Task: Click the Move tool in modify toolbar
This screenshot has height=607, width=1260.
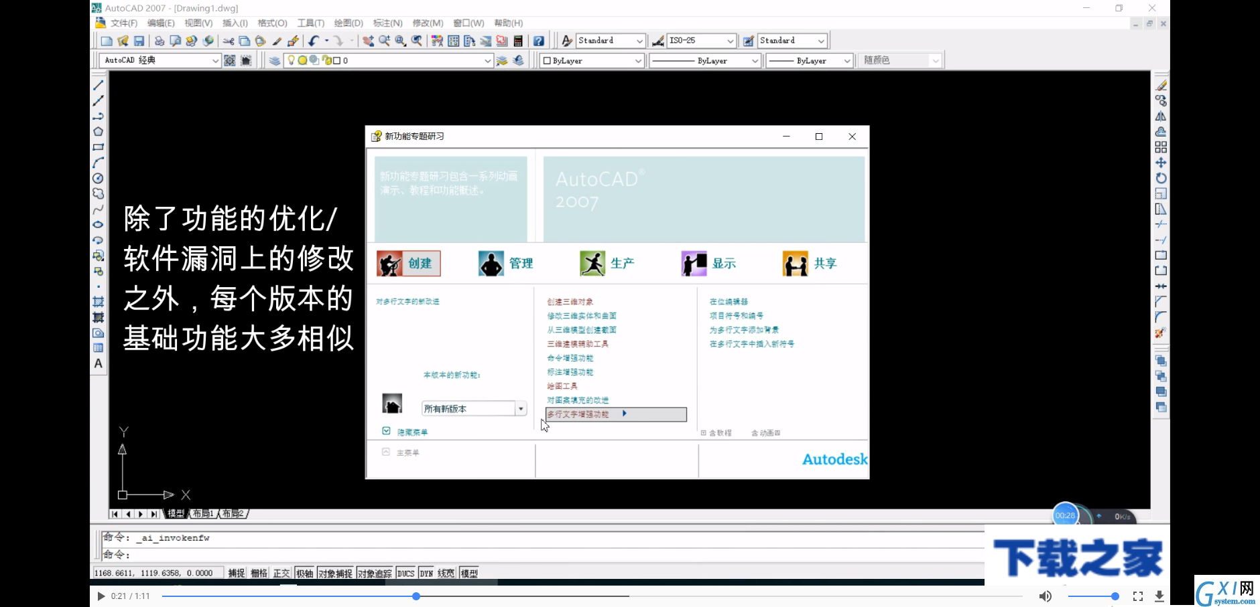Action: click(1161, 163)
